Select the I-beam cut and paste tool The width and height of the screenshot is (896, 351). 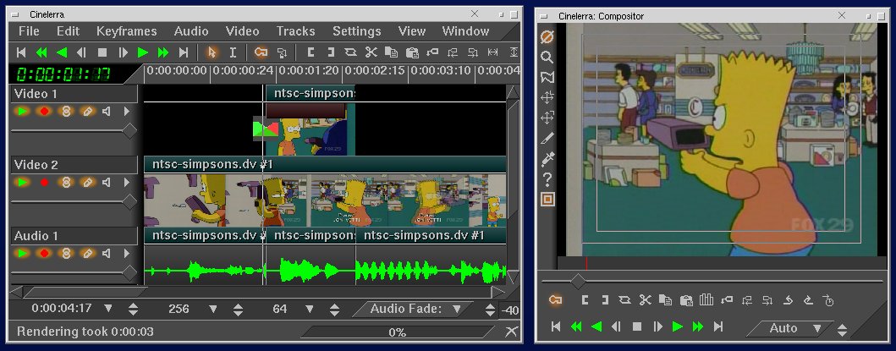[x=233, y=52]
